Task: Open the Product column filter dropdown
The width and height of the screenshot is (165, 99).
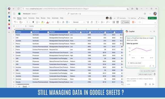Action: [x=69, y=32]
